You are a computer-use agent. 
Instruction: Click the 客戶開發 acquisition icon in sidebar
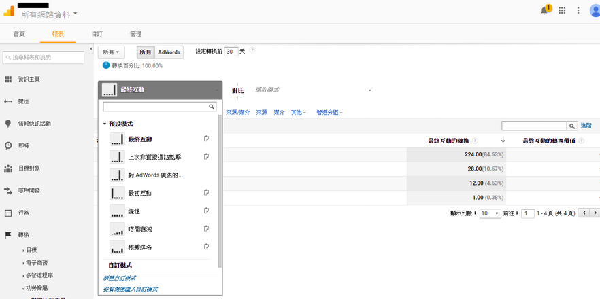pyautogui.click(x=8, y=190)
